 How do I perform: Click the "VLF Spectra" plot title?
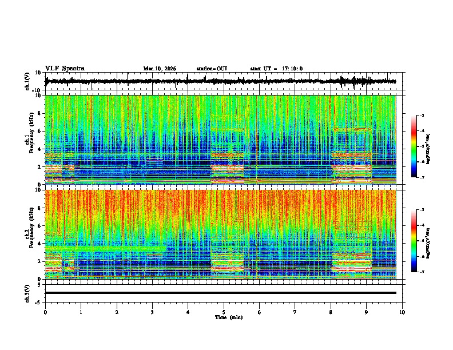pyautogui.click(x=65, y=69)
